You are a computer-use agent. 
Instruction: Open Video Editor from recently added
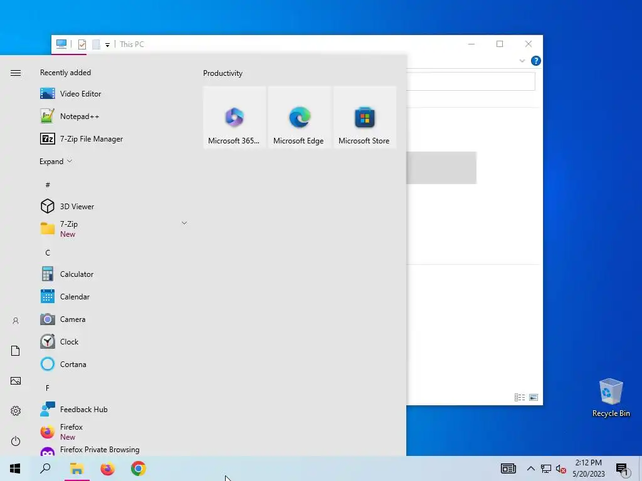coord(114,94)
